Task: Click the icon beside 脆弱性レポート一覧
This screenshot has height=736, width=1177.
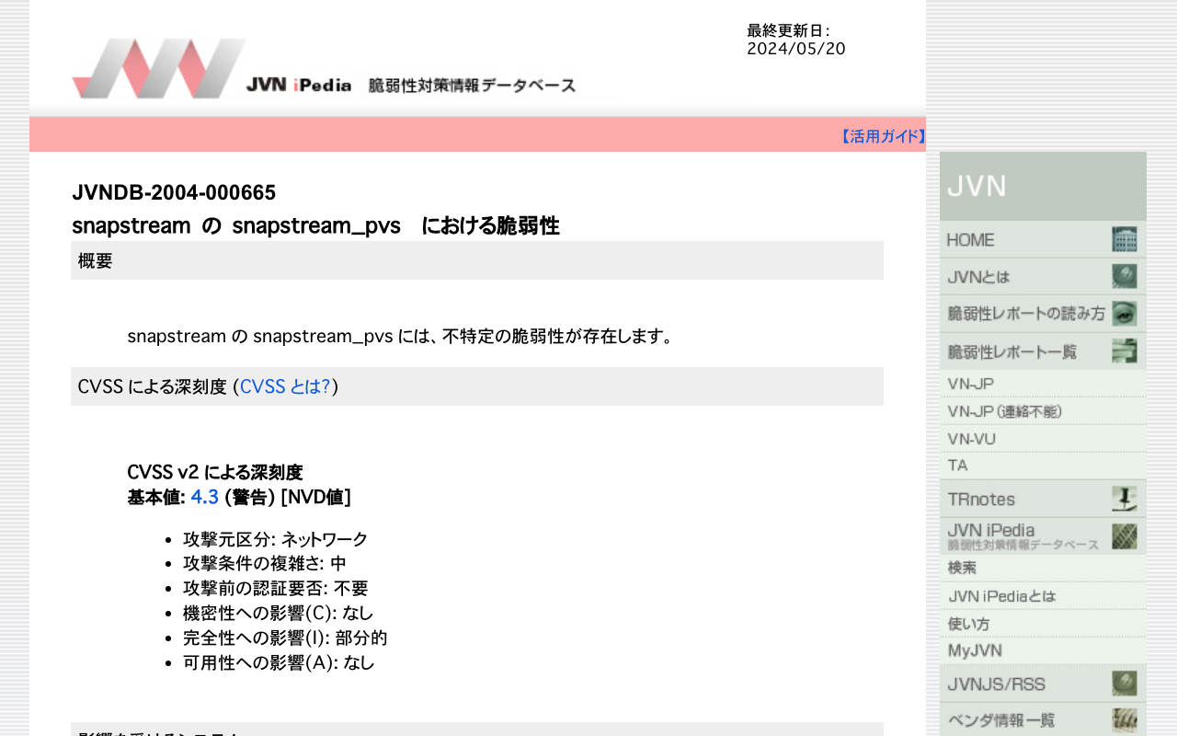Action: [x=1124, y=351]
